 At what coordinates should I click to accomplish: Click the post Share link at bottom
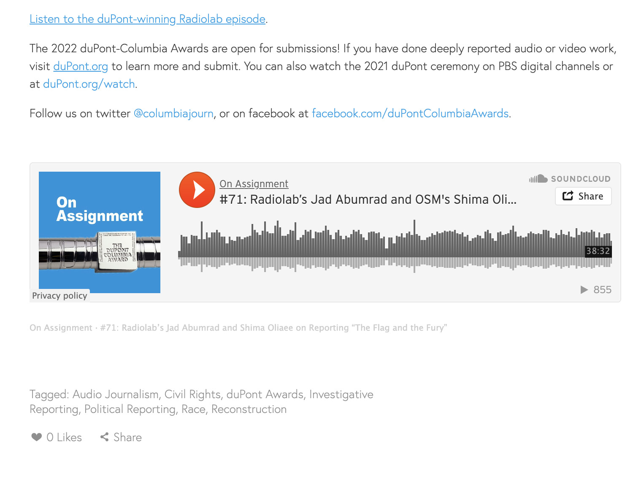click(121, 437)
